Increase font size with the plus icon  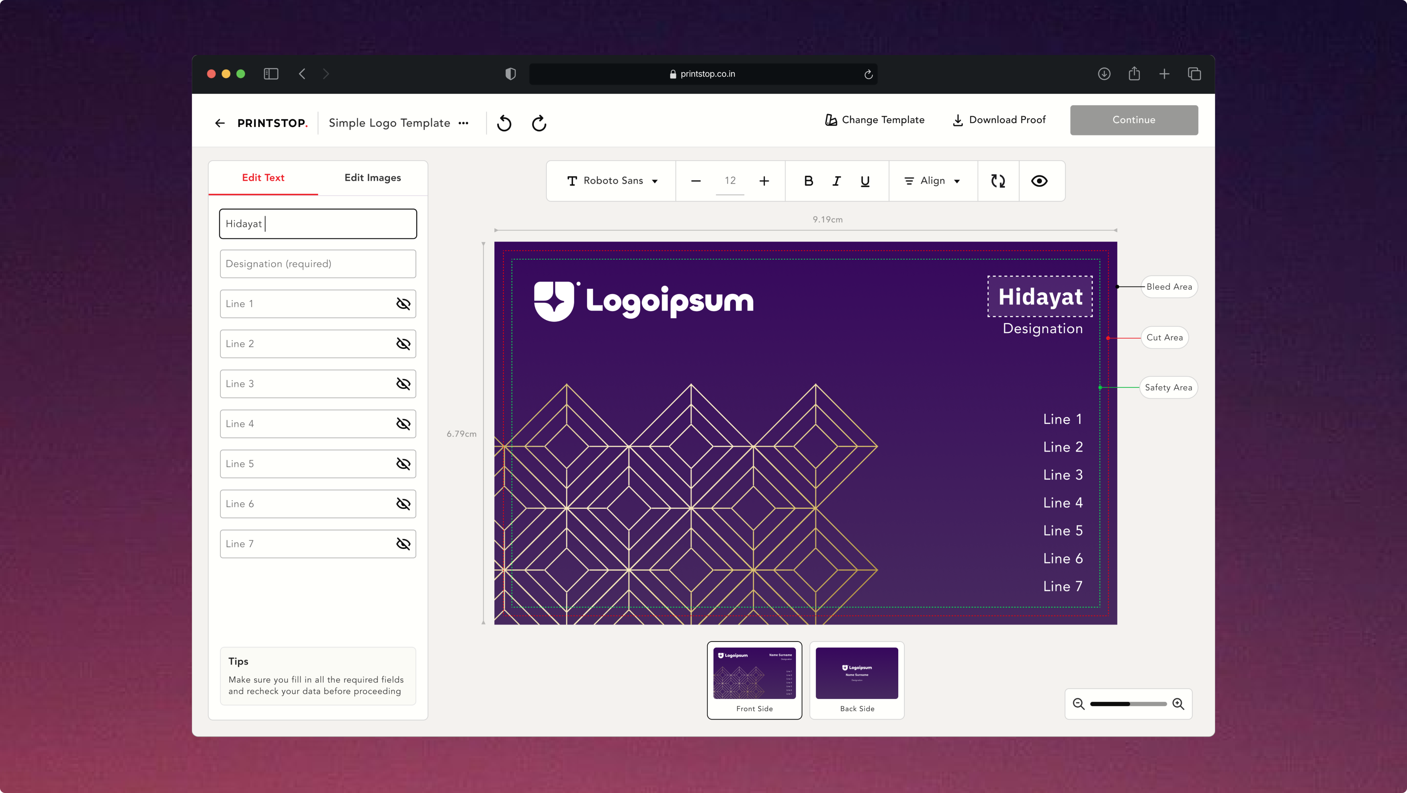tap(764, 181)
